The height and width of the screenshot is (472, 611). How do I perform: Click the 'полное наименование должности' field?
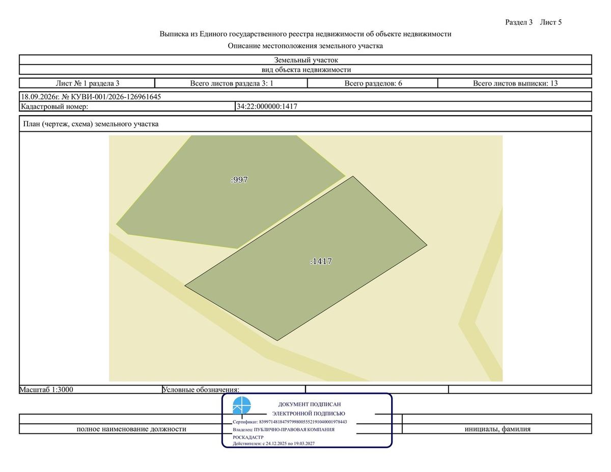(131, 429)
